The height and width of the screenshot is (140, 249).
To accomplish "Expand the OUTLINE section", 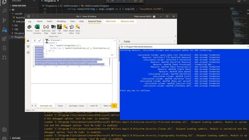I will 15,138.
